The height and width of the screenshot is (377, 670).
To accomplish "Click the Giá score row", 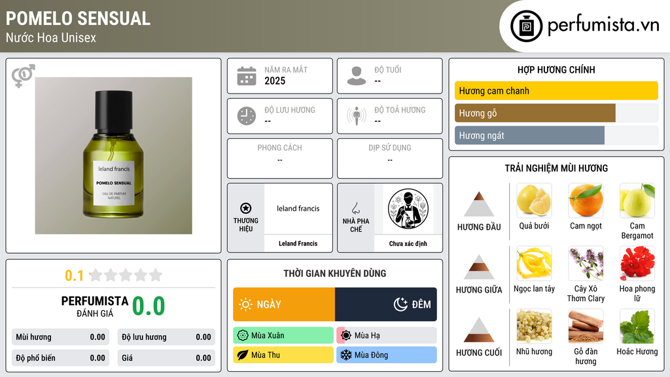I will tap(166, 358).
